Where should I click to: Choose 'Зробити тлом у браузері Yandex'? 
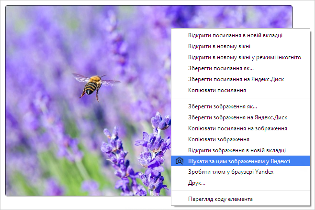240,172
